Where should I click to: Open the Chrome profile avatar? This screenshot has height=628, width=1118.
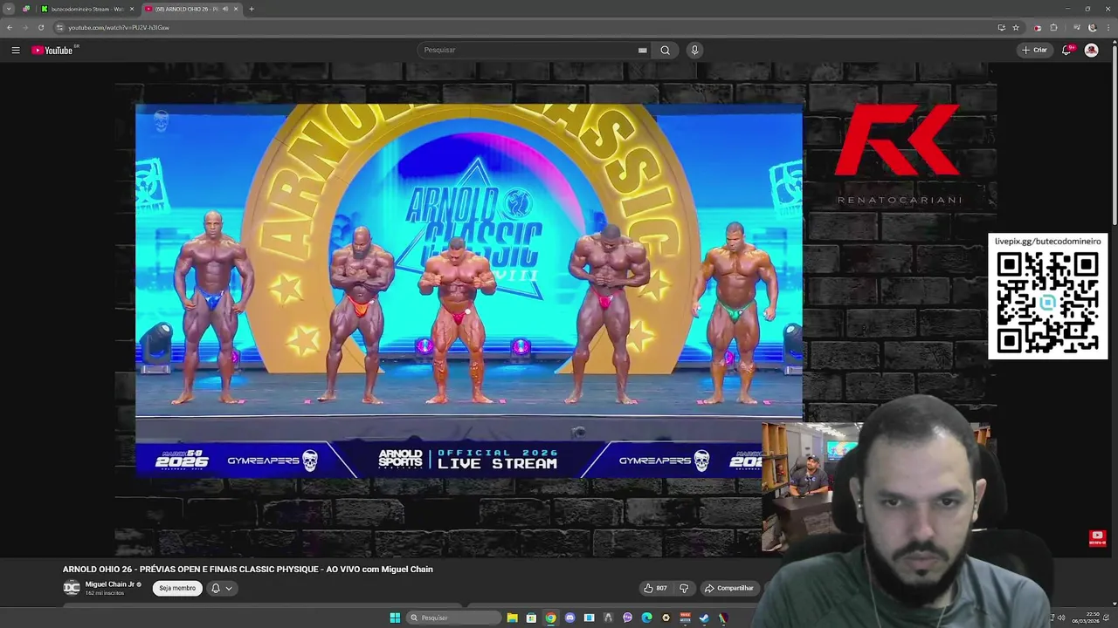[1092, 27]
